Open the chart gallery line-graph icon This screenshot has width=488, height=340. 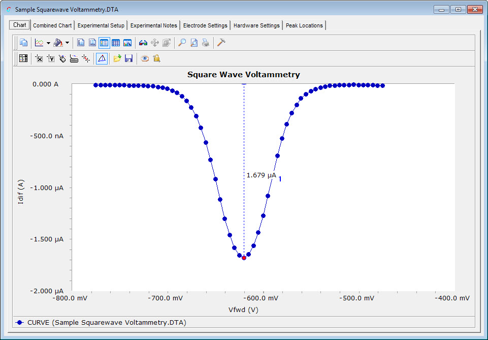click(x=39, y=43)
